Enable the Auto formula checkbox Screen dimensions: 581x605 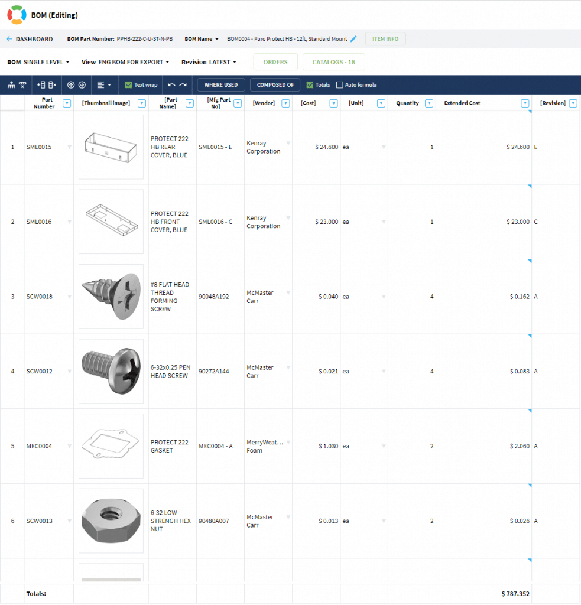(x=340, y=85)
